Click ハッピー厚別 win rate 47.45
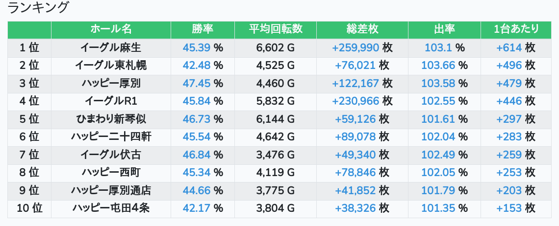The height and width of the screenshot is (226, 559). click(197, 83)
